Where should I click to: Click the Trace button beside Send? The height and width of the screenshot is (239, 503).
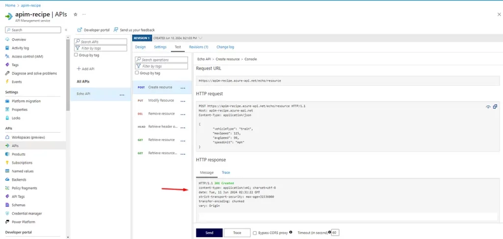coord(237,233)
